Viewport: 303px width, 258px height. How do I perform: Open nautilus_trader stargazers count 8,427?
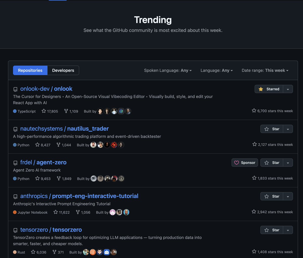pyautogui.click(x=43, y=145)
